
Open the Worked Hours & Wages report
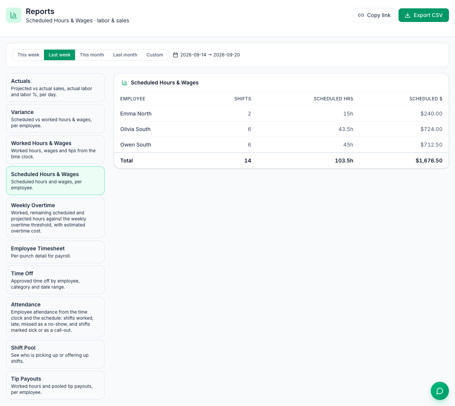click(x=55, y=150)
